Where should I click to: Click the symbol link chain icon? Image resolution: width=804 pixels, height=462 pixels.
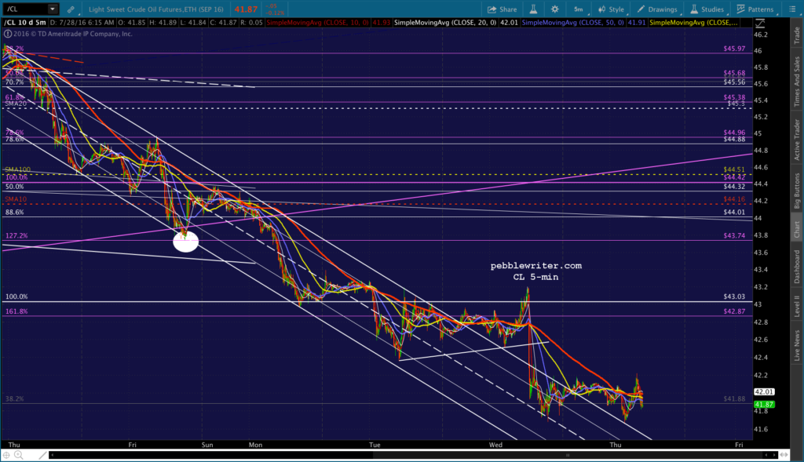(x=71, y=9)
